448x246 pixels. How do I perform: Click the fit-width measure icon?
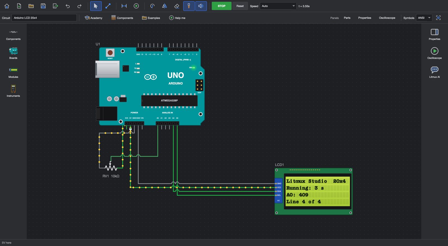pyautogui.click(x=124, y=6)
